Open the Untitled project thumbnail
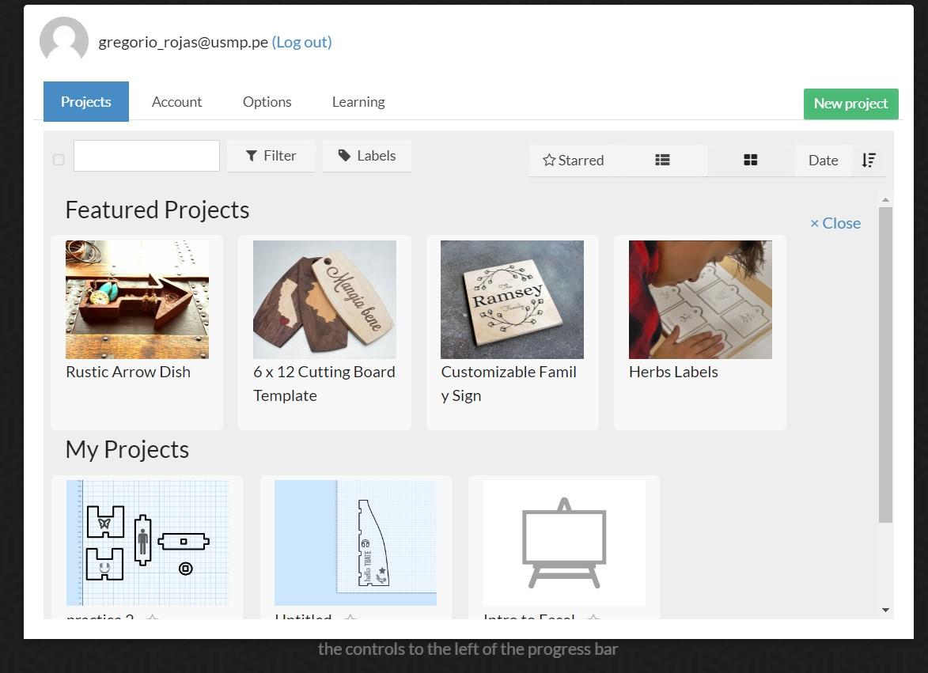The image size is (928, 673). (x=356, y=543)
